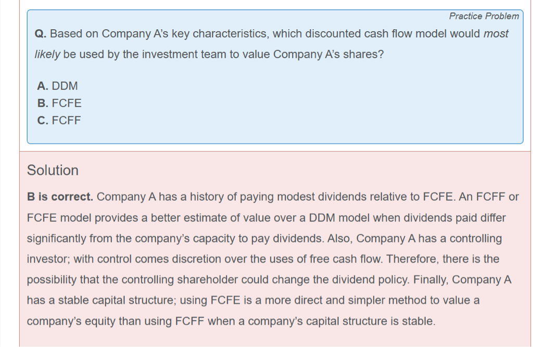This screenshot has height=347, width=533.
Task: Pick answer option C. FCFF
Action: (x=59, y=120)
